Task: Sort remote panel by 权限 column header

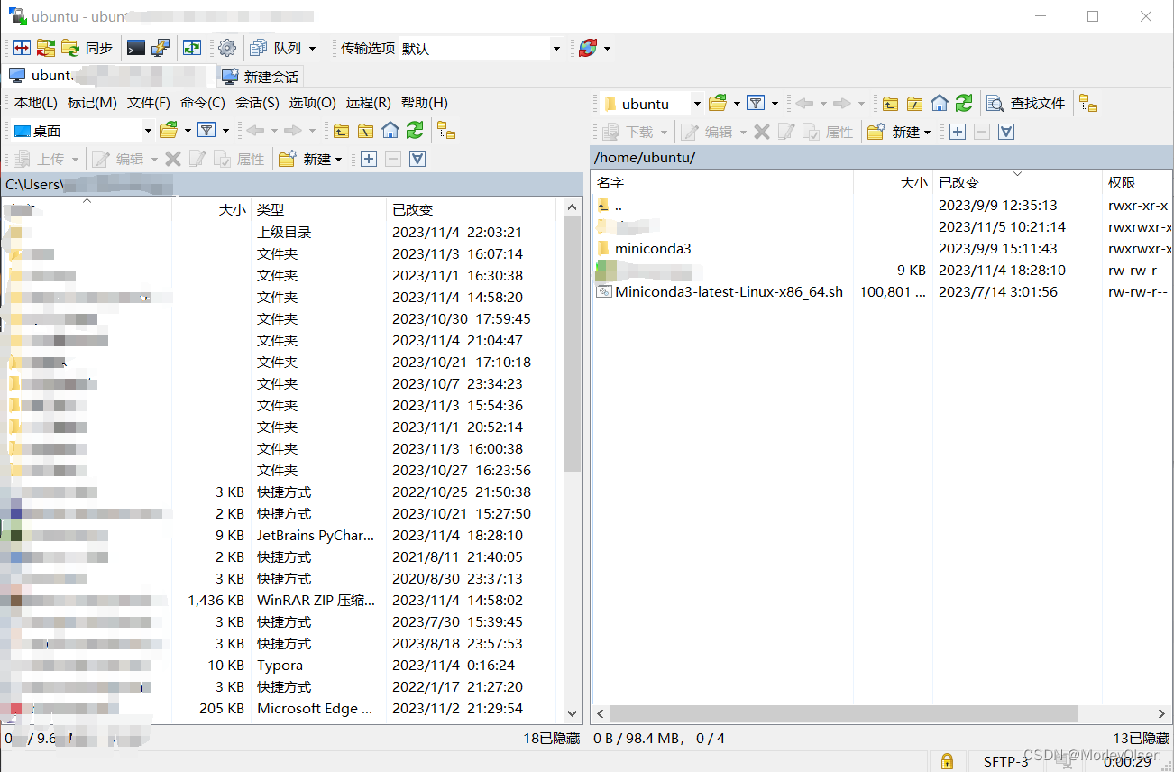Action: pyautogui.click(x=1136, y=182)
